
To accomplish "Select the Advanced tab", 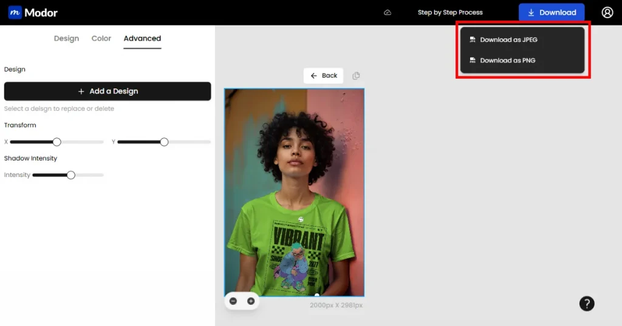I will click(x=142, y=39).
